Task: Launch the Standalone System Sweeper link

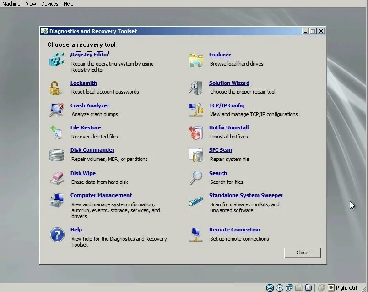Action: click(246, 195)
